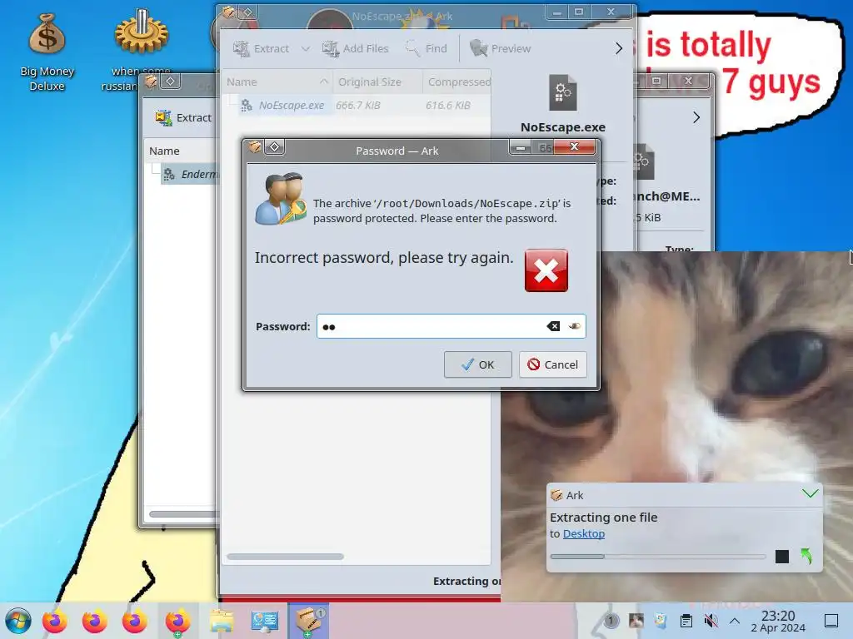Stop the extraction with the black square button
This screenshot has width=853, height=639.
[x=781, y=557]
